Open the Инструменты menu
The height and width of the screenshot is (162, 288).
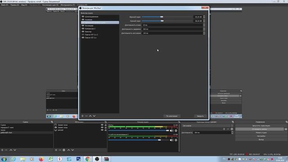[x=67, y=5]
